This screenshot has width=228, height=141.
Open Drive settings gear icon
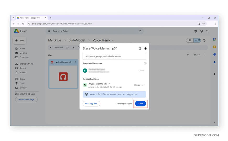[x=201, y=31]
